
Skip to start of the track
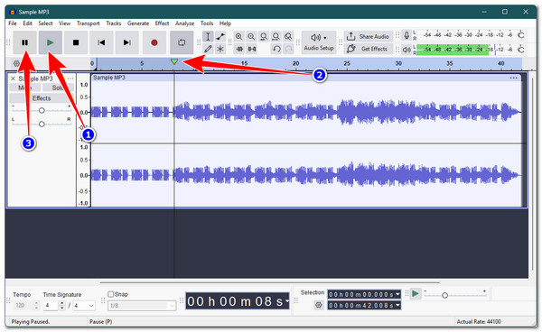(x=101, y=42)
